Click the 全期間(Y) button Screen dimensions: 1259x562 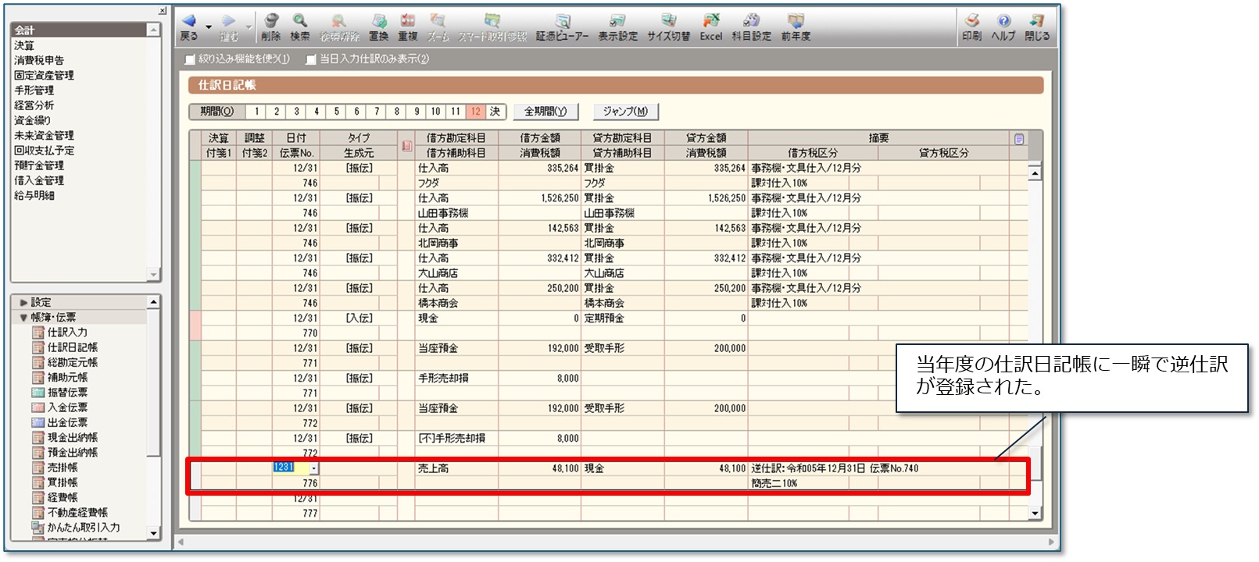545,112
